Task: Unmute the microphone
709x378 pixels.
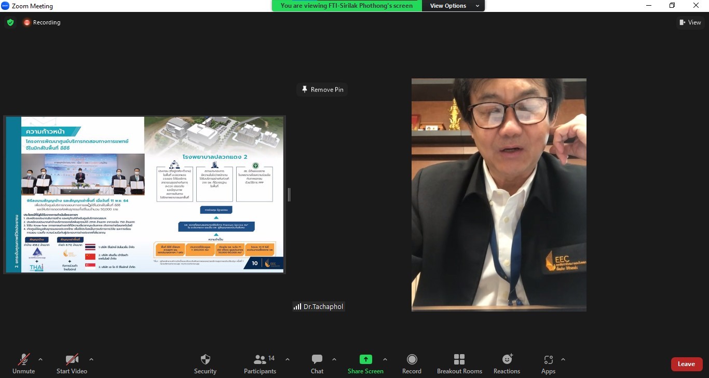Action: pos(23,363)
